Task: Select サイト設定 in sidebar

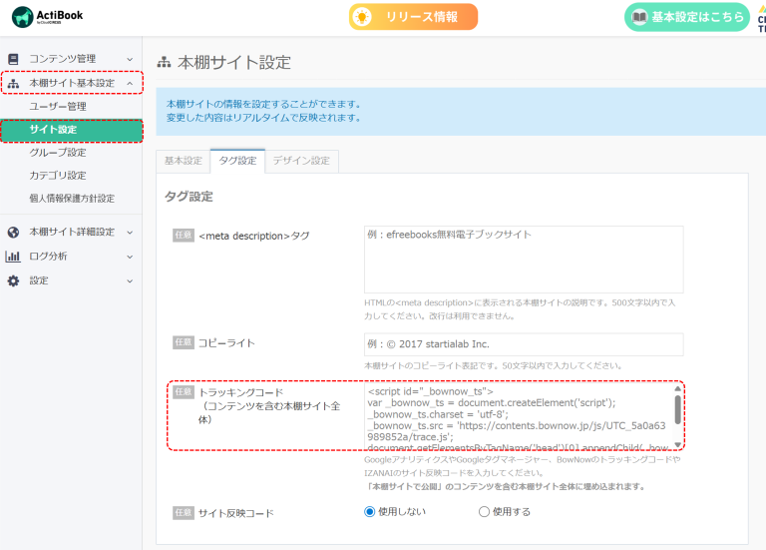Action: (72, 130)
